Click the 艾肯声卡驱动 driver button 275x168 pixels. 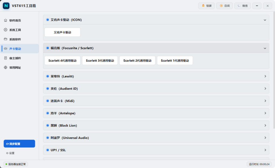(62, 32)
